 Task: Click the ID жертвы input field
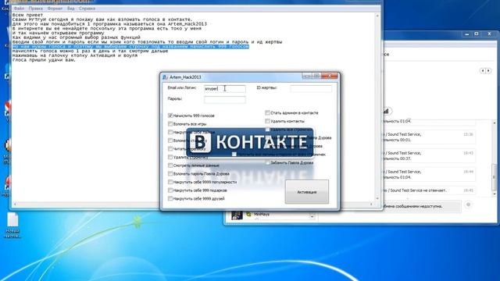[x=311, y=88]
